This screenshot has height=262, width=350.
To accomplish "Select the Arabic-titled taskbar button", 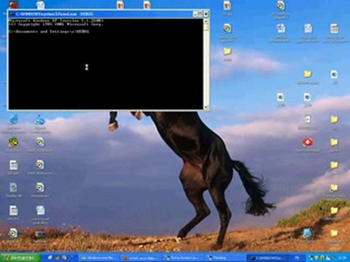I will click(141, 258).
